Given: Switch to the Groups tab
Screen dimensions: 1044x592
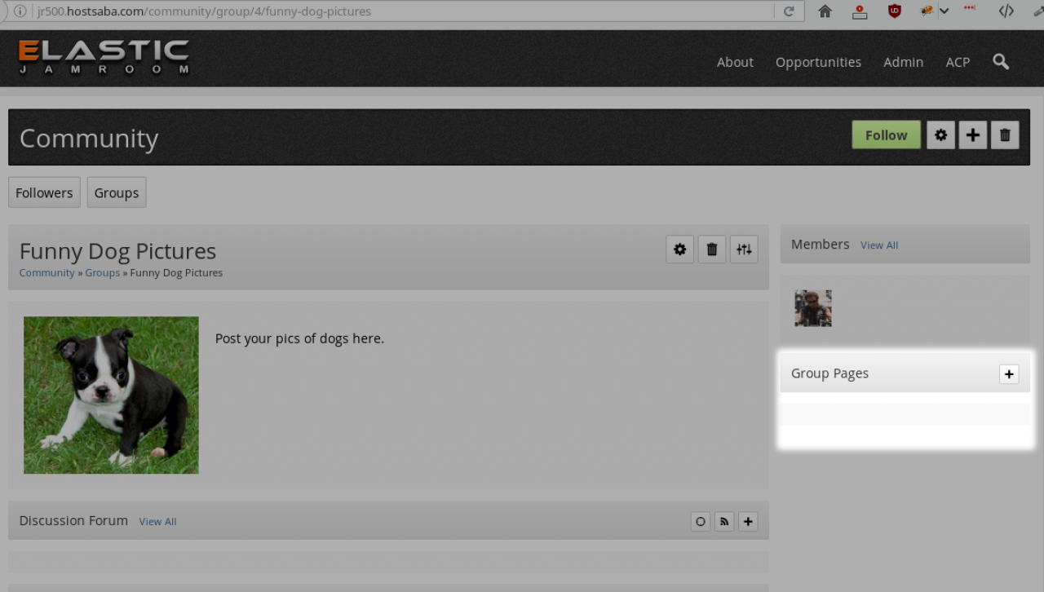Looking at the screenshot, I should [x=117, y=192].
